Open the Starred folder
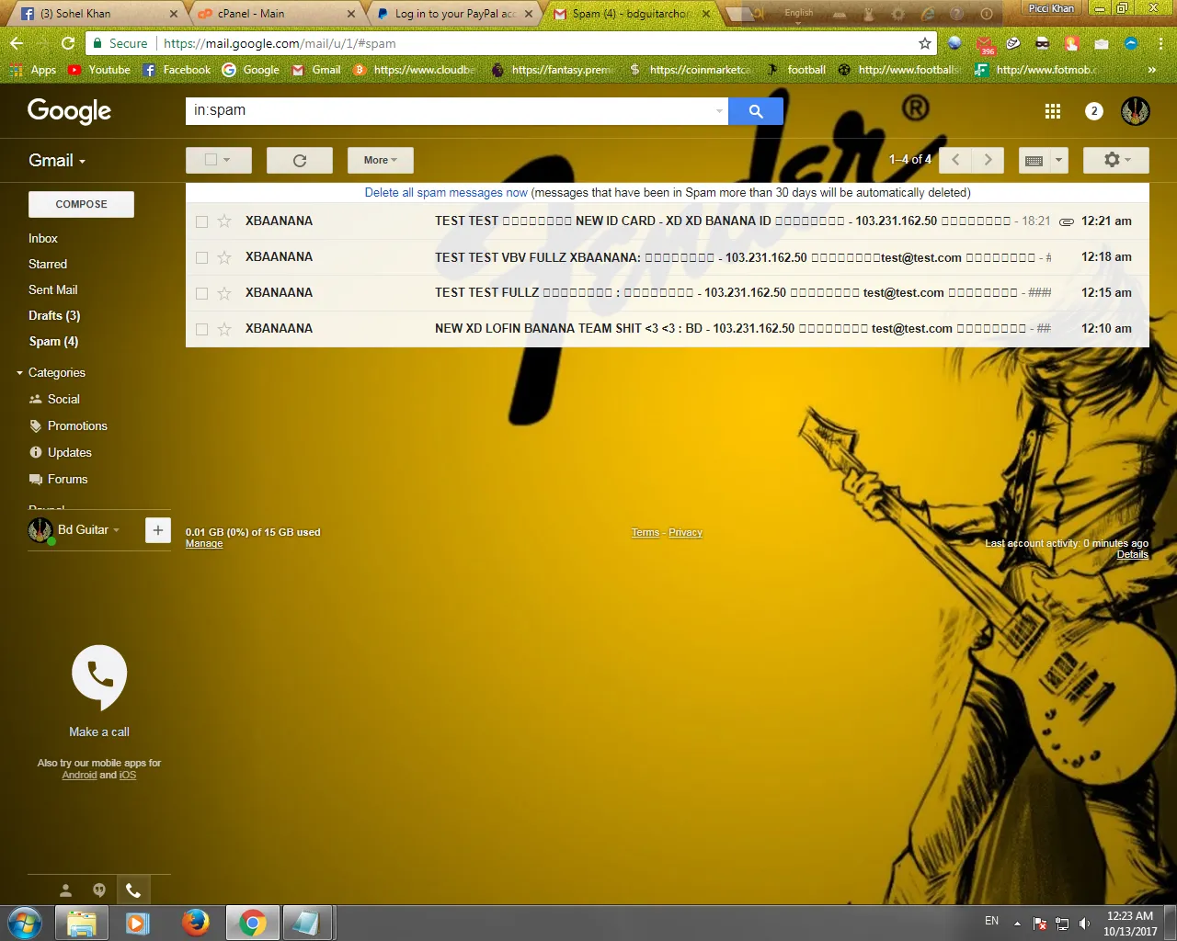This screenshot has height=941, width=1177. click(48, 264)
